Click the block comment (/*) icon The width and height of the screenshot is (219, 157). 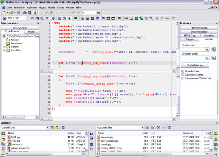[162, 18]
